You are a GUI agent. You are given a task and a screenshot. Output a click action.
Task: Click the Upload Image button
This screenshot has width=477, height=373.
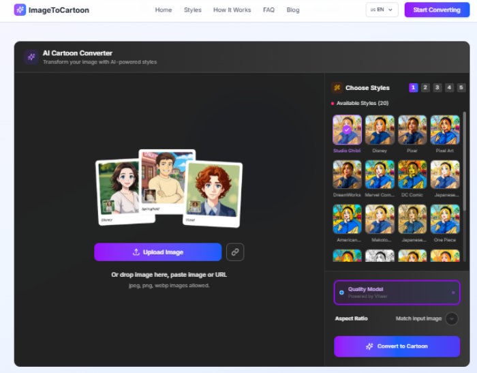click(157, 252)
